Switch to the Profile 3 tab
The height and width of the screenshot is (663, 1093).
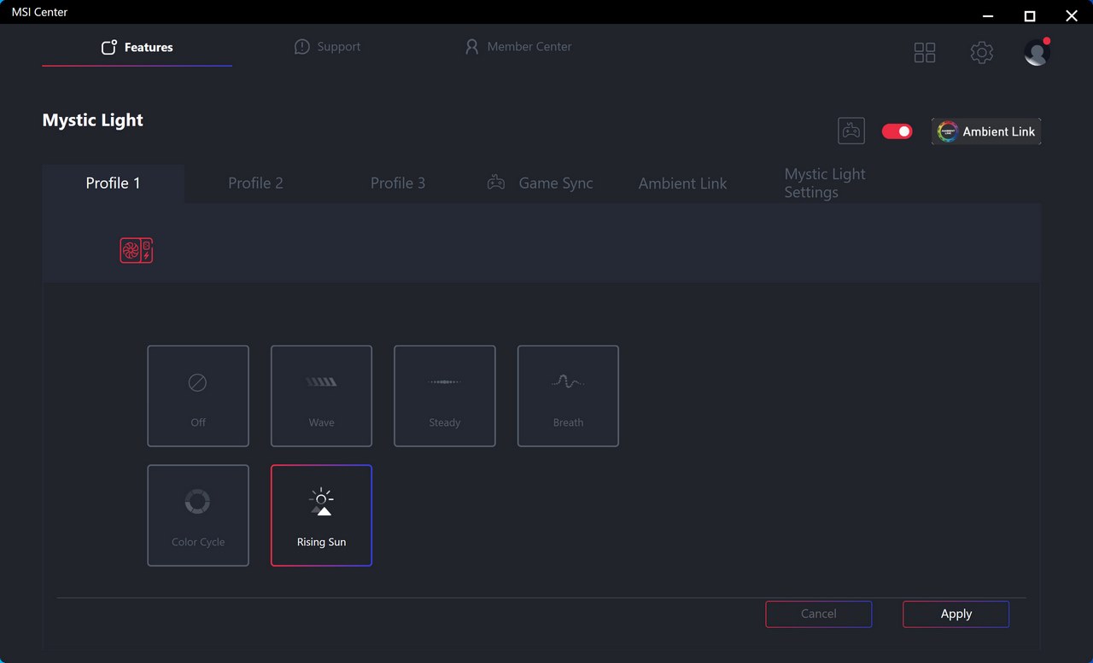[397, 183]
